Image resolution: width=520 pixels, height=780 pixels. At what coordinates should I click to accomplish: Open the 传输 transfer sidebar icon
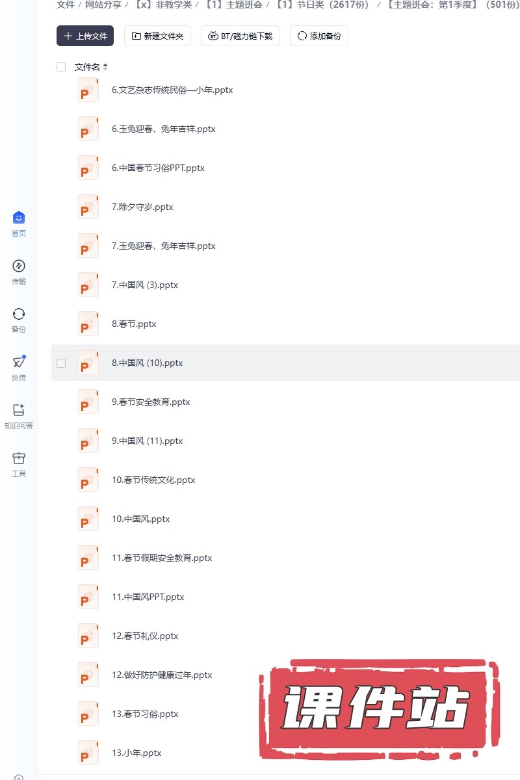pos(19,272)
